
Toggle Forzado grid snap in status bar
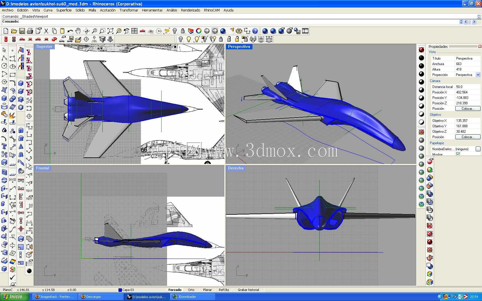tap(175, 290)
